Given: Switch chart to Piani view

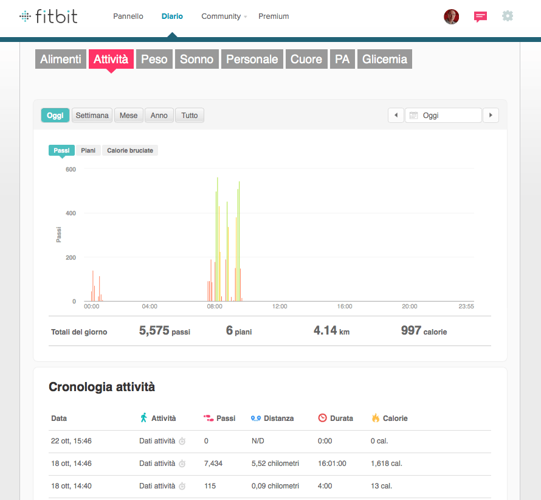Looking at the screenshot, I should click(88, 150).
